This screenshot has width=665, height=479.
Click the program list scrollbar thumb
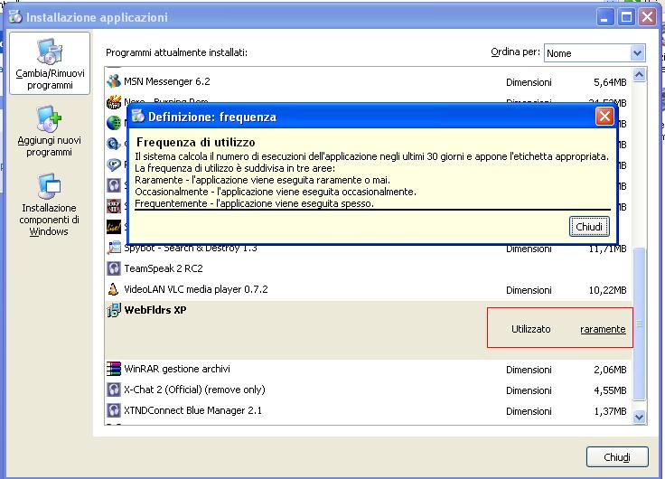639,324
